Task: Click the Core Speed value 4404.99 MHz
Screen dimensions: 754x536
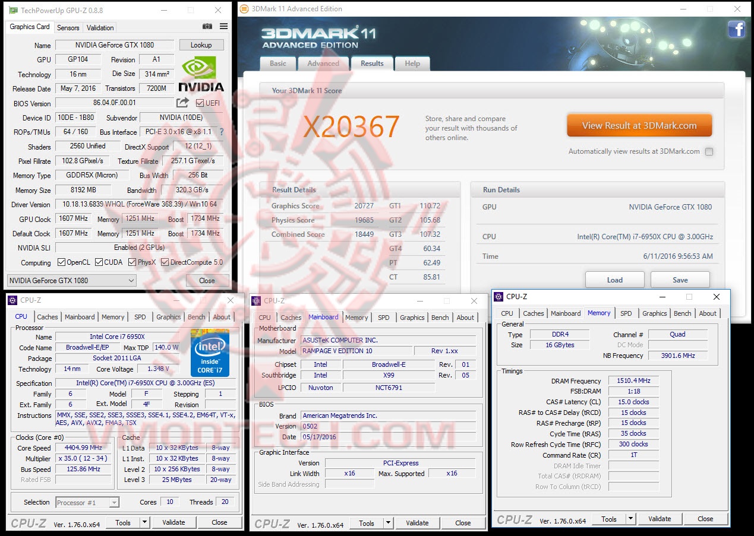Action: (x=84, y=448)
